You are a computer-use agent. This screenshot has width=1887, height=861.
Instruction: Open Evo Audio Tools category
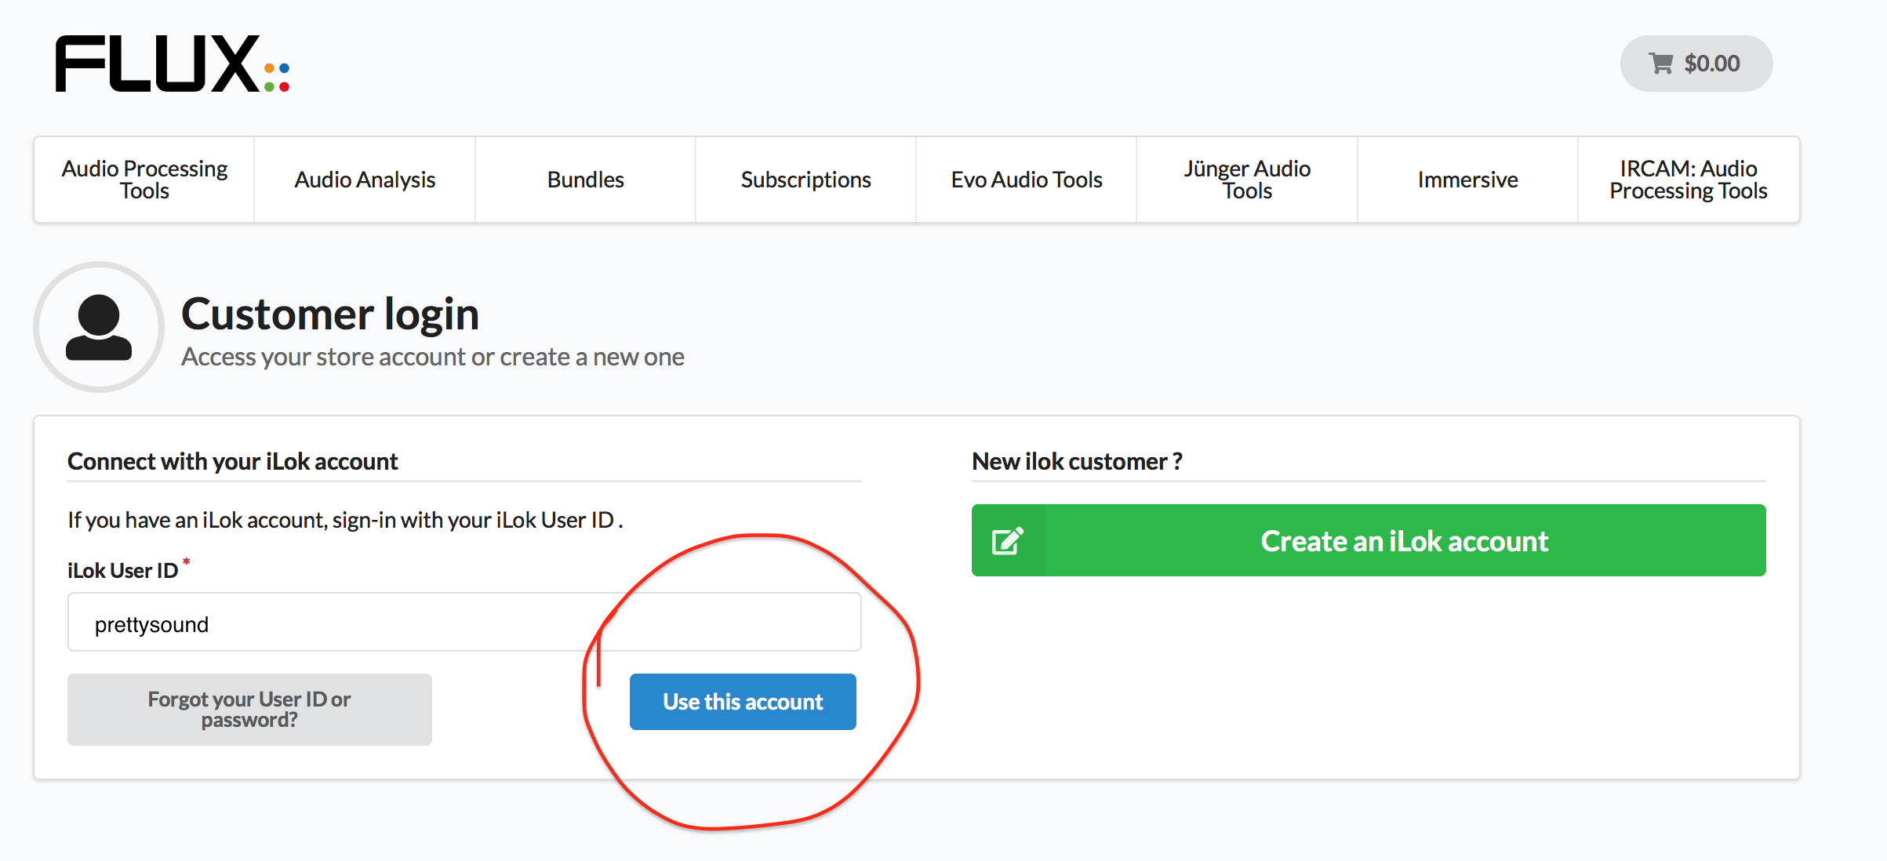coord(1027,180)
